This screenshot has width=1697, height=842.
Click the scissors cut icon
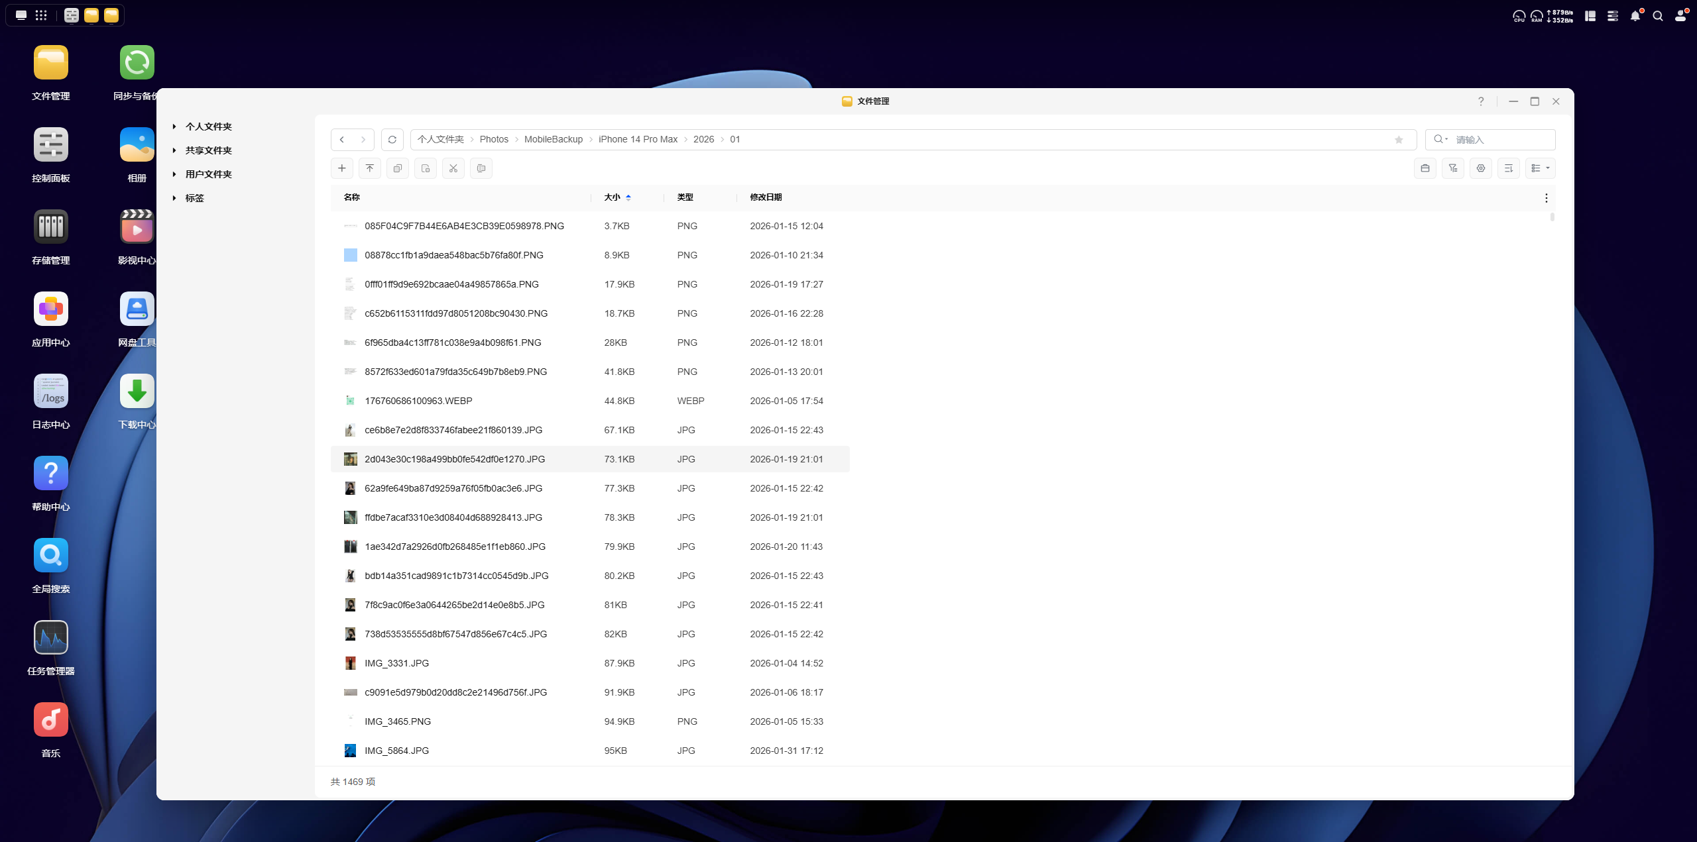tap(453, 168)
